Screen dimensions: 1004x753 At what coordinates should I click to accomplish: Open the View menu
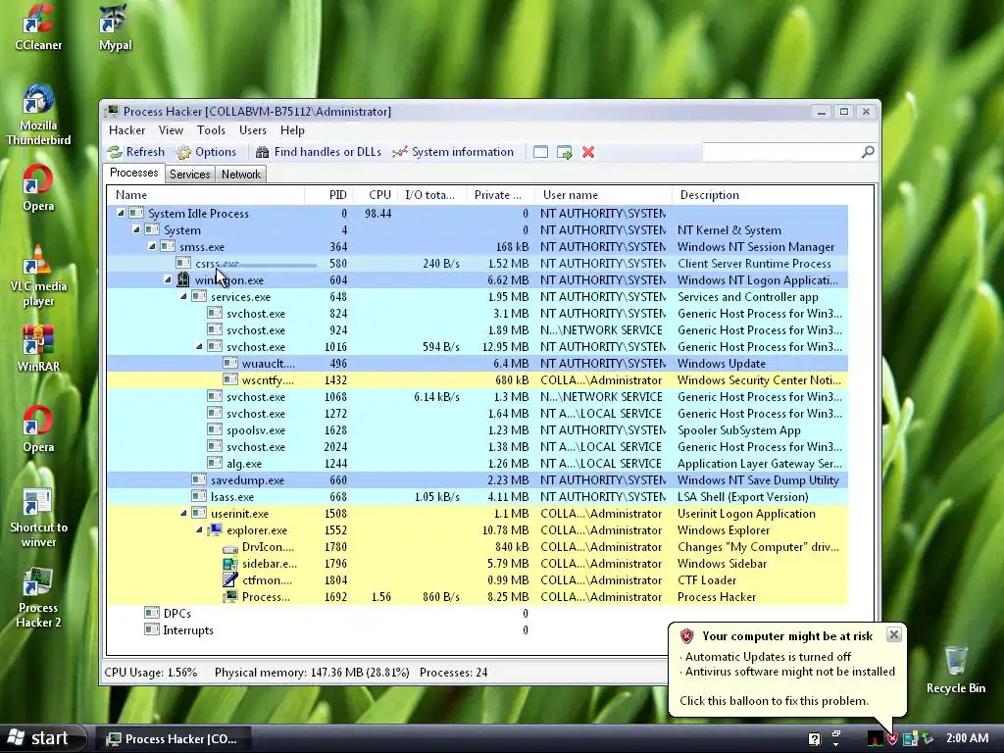click(x=171, y=130)
